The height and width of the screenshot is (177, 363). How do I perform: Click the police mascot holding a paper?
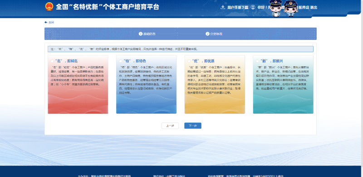275,8
